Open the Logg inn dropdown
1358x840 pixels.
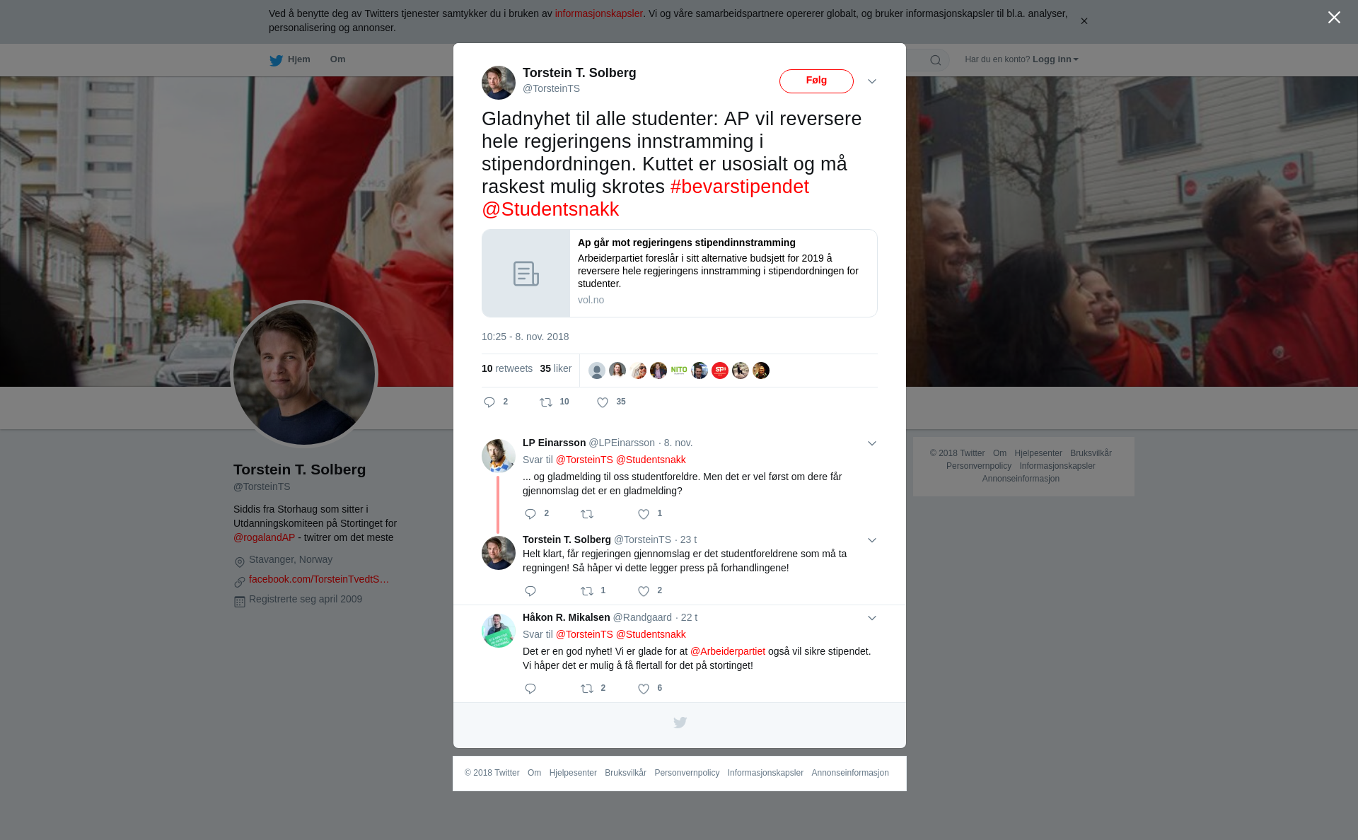click(x=1055, y=59)
